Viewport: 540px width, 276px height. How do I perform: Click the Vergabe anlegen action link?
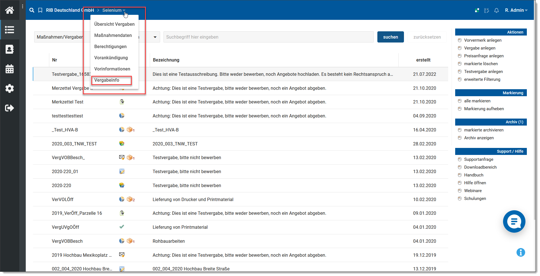tap(480, 48)
